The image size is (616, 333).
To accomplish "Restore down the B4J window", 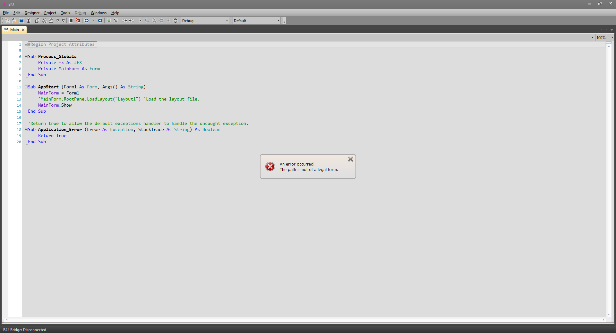I will (600, 4).
